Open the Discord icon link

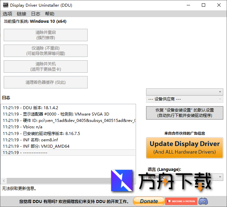(x=203, y=201)
